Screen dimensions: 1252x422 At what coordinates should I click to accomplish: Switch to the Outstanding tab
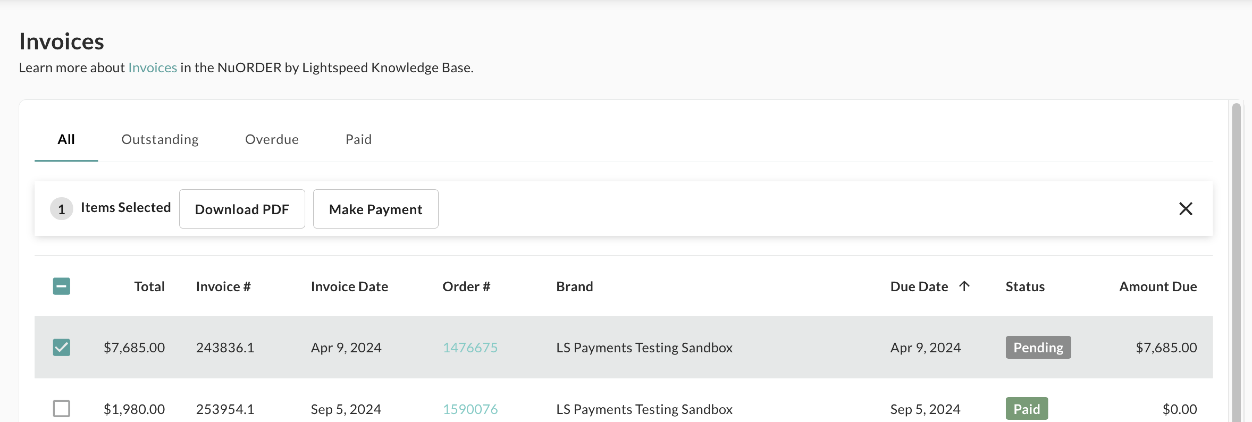160,139
